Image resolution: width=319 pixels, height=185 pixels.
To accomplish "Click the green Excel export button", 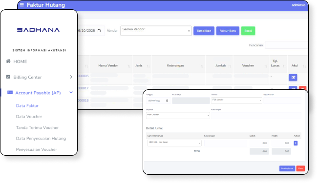I will pyautogui.click(x=248, y=31).
